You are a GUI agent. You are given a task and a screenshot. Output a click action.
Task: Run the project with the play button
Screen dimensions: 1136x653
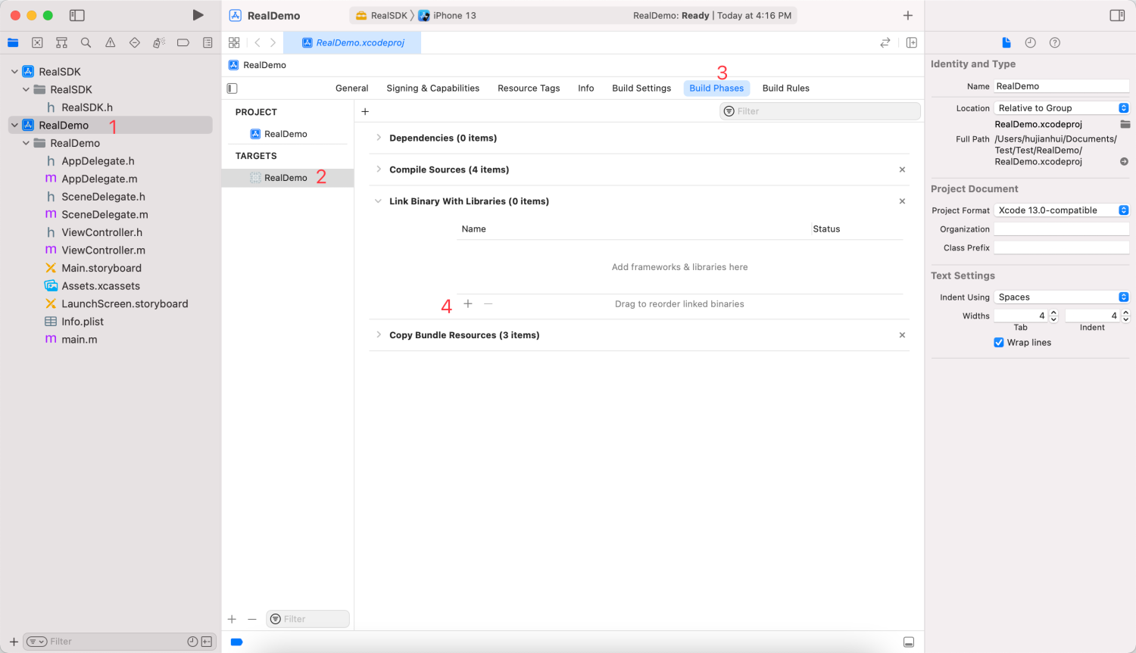click(198, 15)
